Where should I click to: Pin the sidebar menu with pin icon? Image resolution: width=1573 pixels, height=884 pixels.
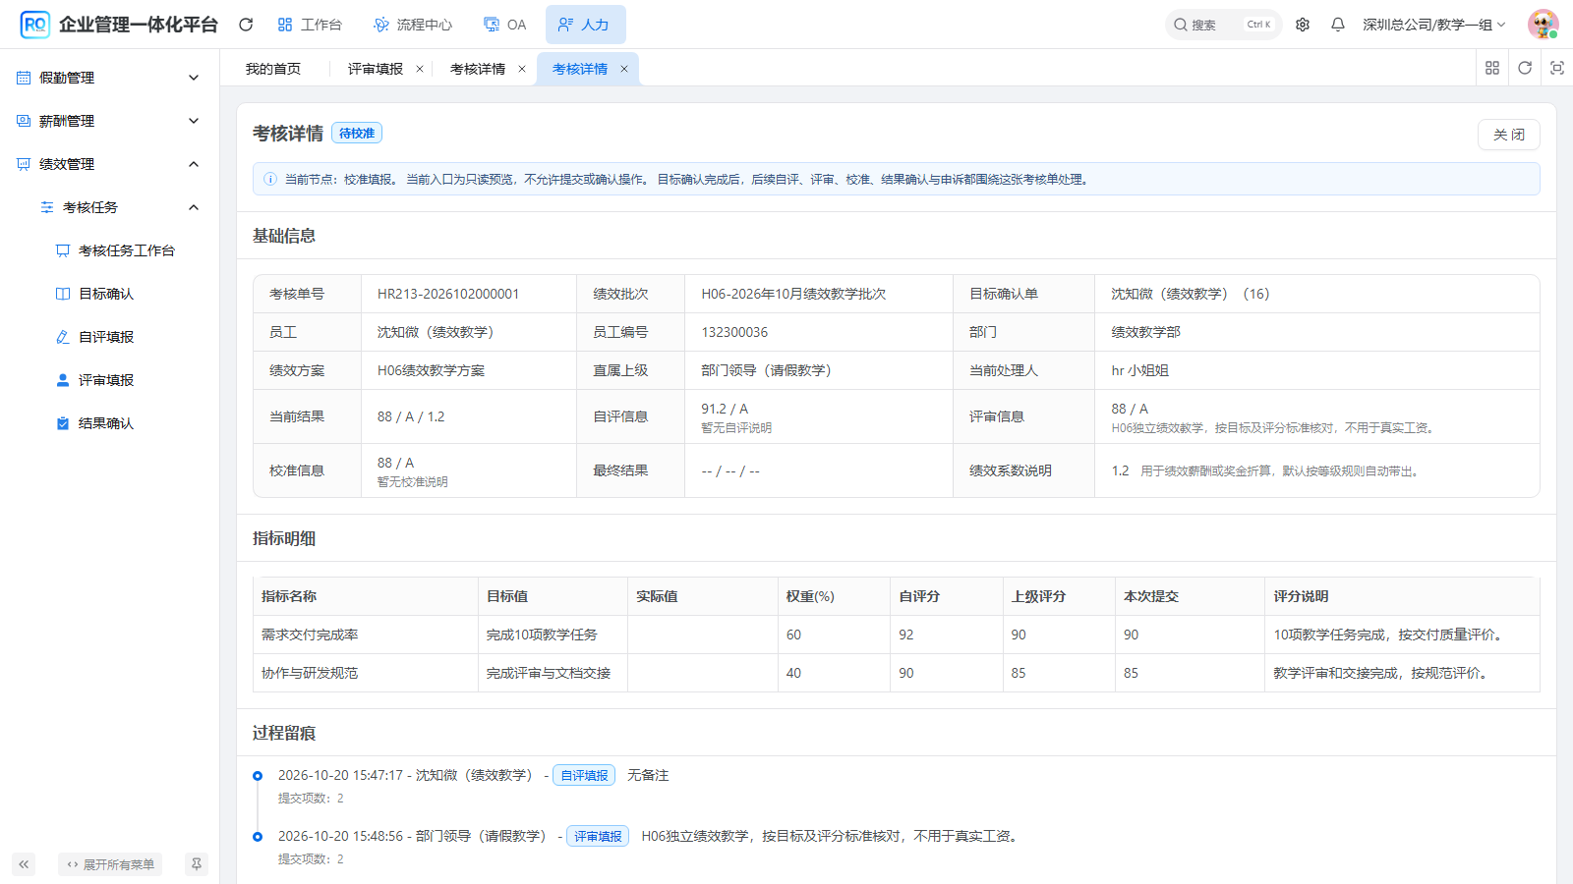click(197, 864)
